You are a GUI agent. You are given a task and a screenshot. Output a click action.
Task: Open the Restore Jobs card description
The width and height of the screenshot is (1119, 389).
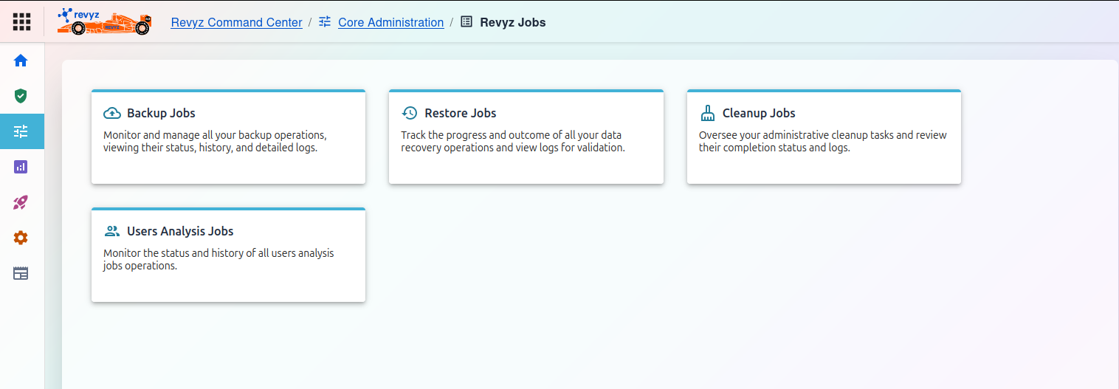[513, 142]
